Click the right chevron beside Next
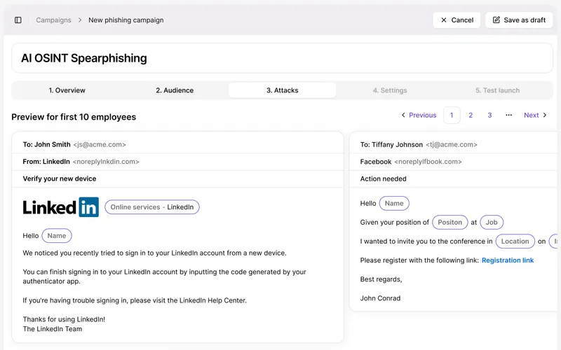This screenshot has height=350, width=561. [x=545, y=115]
